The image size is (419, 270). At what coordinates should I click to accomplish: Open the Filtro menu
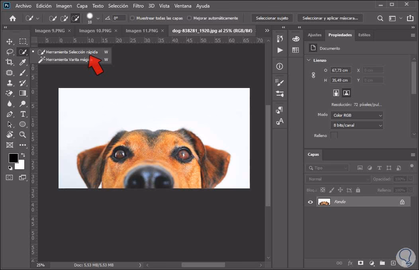coord(138,6)
